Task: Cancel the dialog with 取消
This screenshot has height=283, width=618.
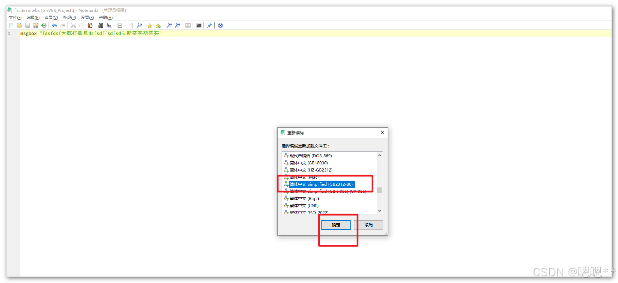Action: [x=369, y=225]
